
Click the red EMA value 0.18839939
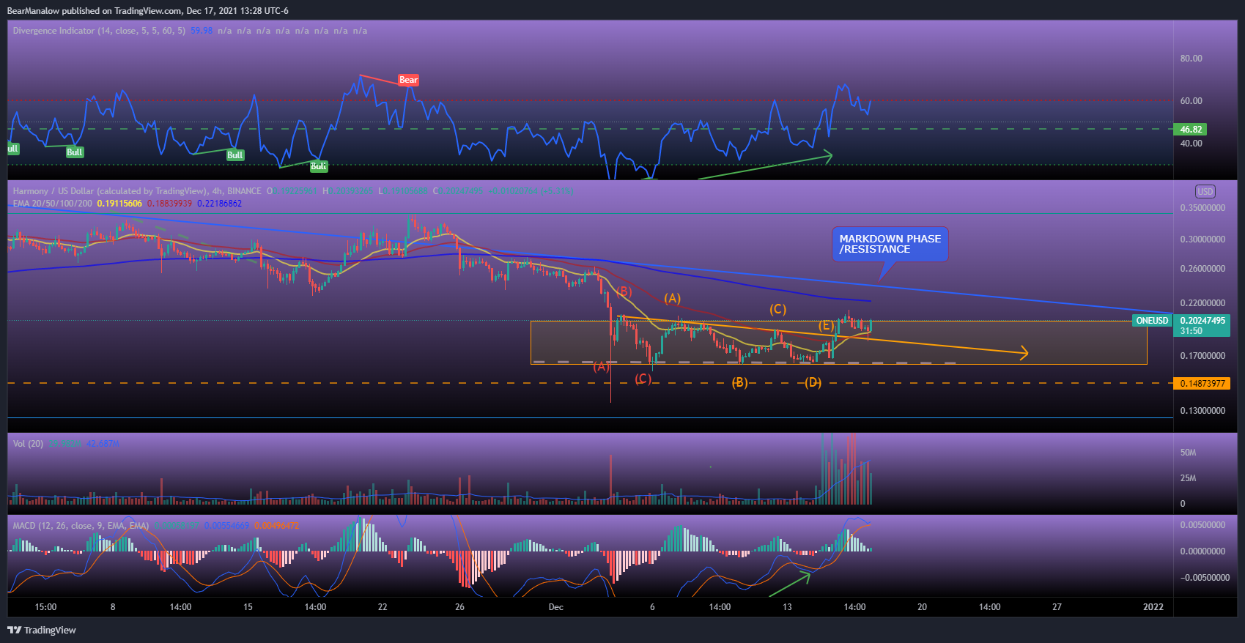[x=169, y=204]
